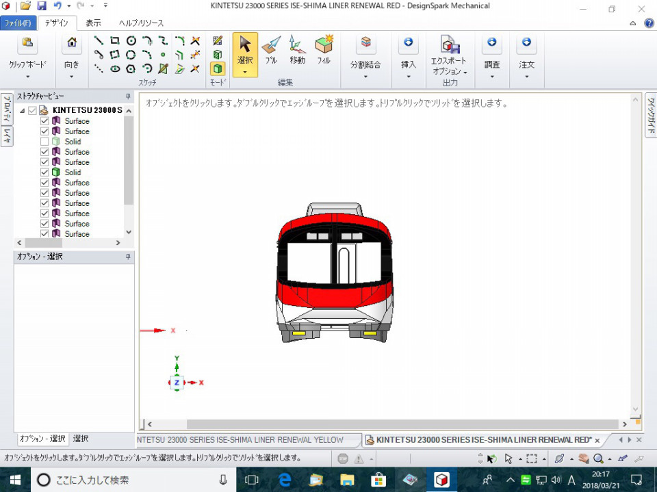Select the Point sketch tool
The width and height of the screenshot is (657, 492).
point(163,55)
